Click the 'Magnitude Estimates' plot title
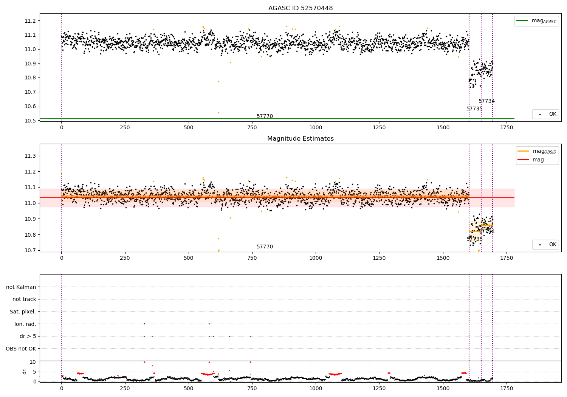Screen dimensions: 567x397 pyautogui.click(x=301, y=139)
